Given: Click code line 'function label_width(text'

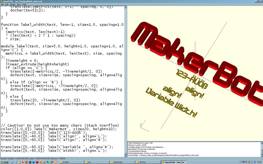Looking at the screenshot, I should tap(62, 25).
